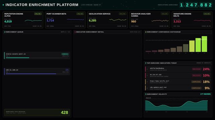Click Top Enriched Indicators Today header
The width and height of the screenshot is (215, 120).
tap(178, 63)
